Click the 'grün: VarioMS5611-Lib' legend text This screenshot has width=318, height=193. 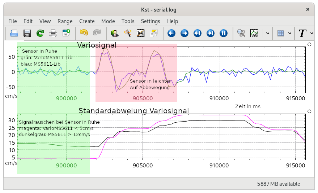pos(46,57)
